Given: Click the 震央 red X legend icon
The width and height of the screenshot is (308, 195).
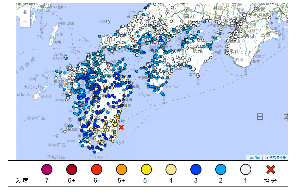Looking at the screenshot, I should 270,169.
